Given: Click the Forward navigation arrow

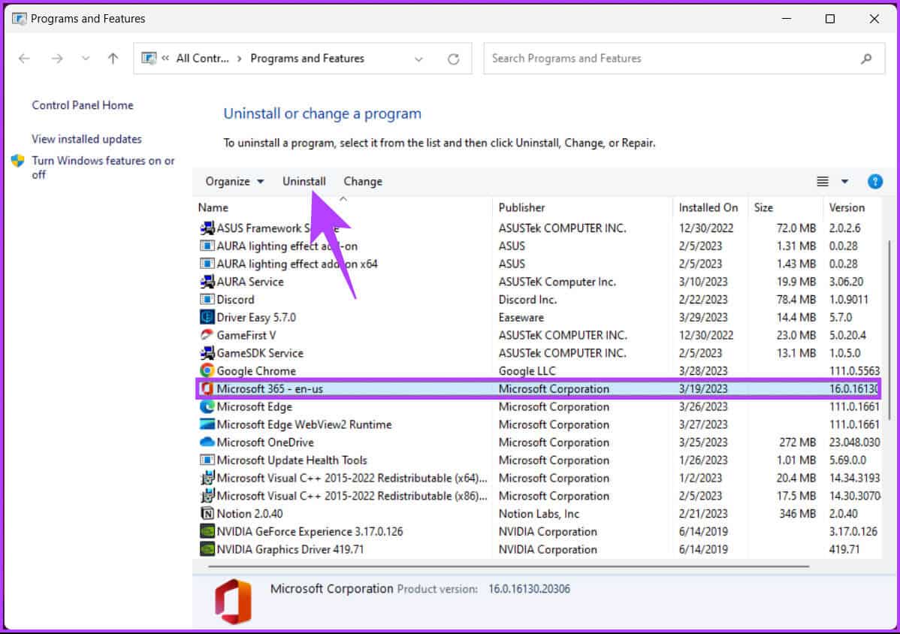Looking at the screenshot, I should tap(56, 59).
